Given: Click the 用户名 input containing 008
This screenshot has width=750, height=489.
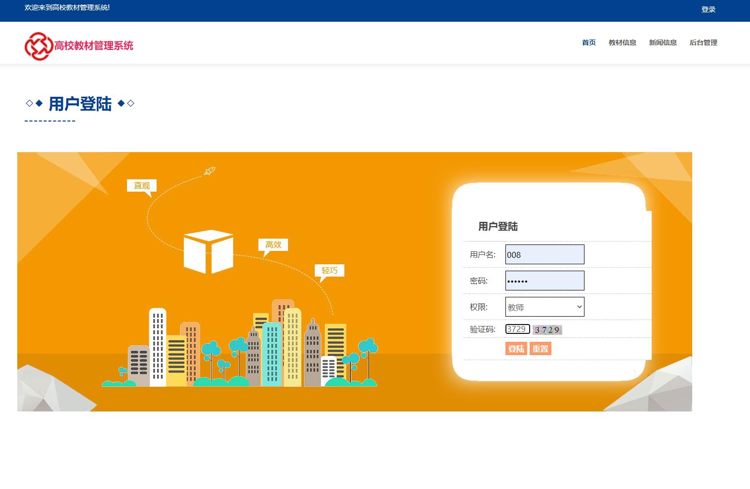Looking at the screenshot, I should pyautogui.click(x=544, y=254).
